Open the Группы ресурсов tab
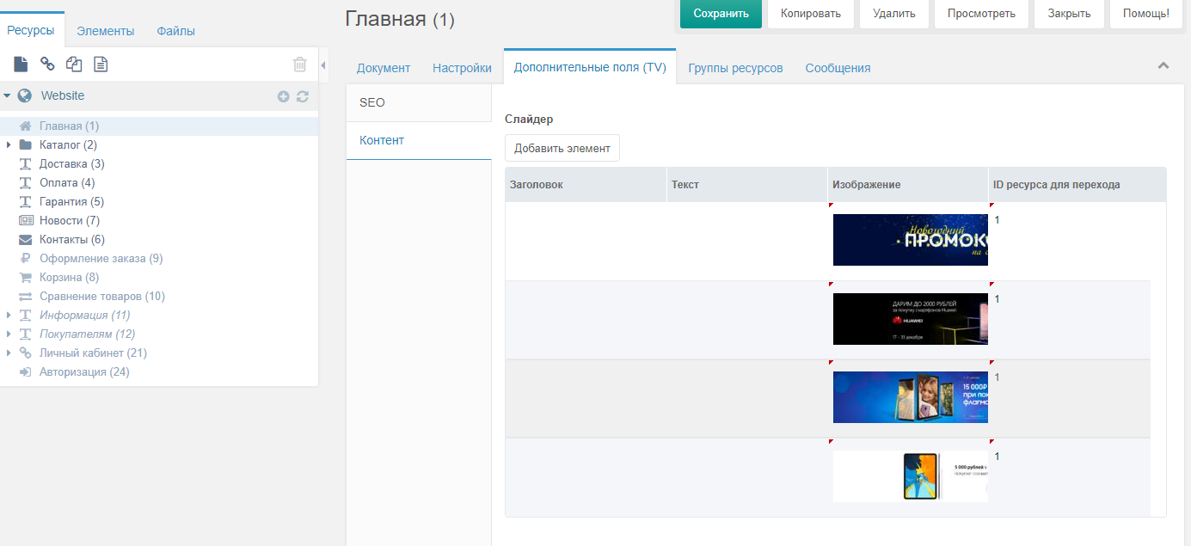The width and height of the screenshot is (1191, 546). (736, 68)
